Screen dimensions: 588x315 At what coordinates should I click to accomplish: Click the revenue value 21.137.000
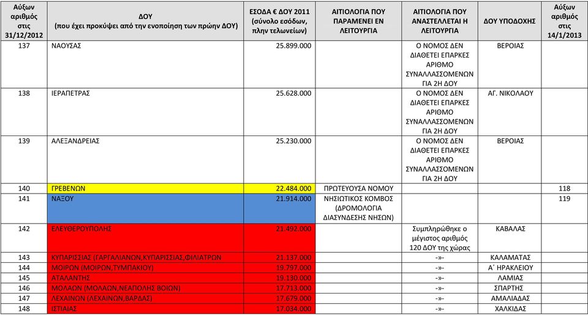point(293,257)
